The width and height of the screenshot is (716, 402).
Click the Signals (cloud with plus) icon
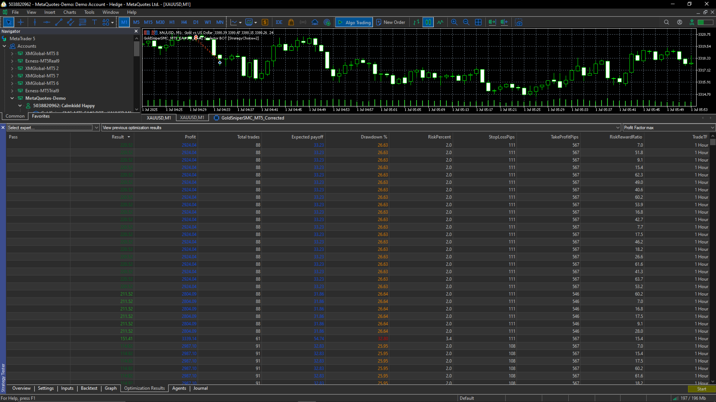327,22
